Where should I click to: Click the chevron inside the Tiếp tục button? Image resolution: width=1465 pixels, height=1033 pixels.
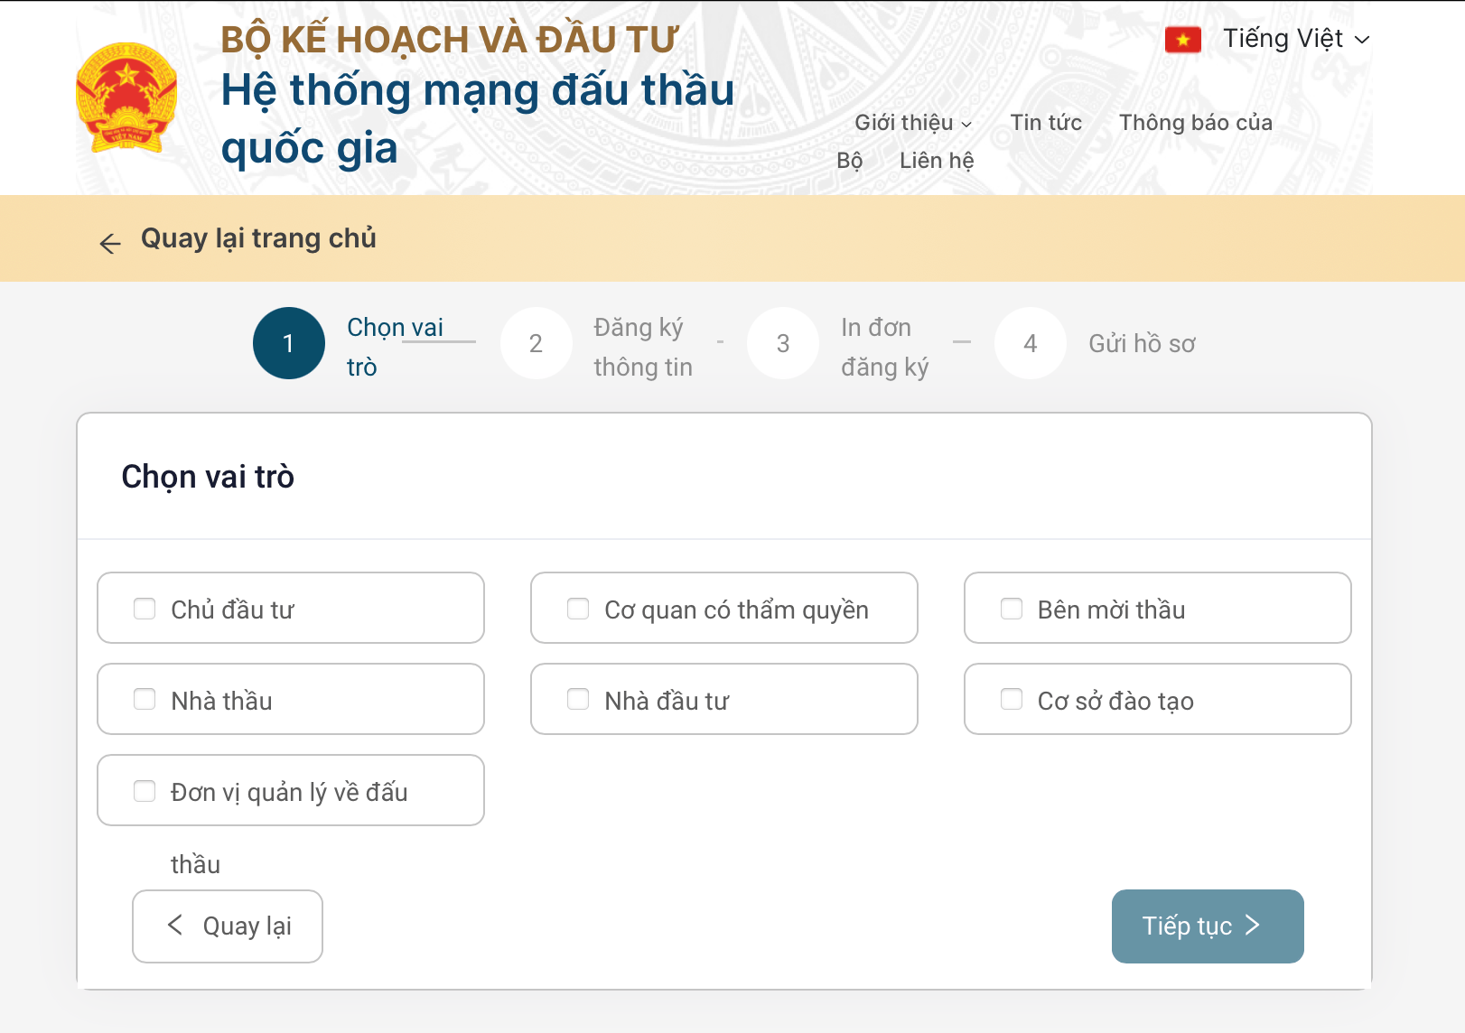tap(1254, 926)
